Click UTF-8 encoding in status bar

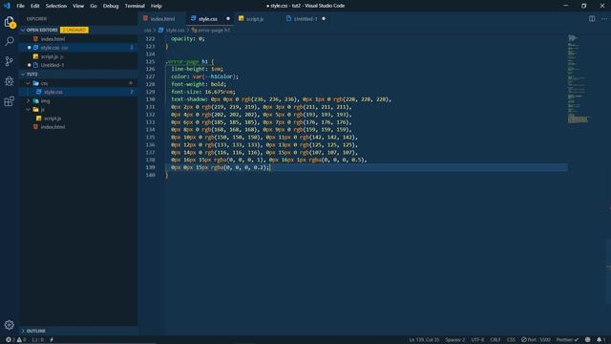click(x=477, y=340)
